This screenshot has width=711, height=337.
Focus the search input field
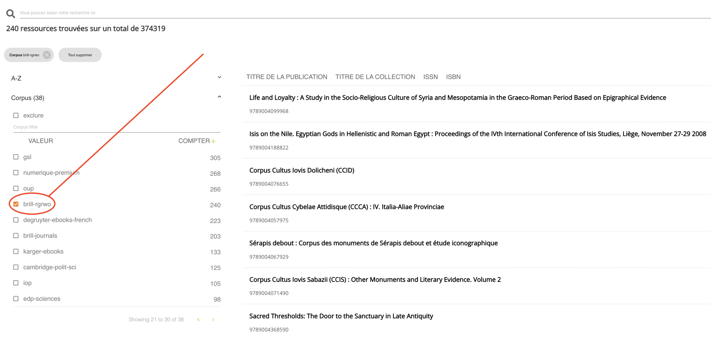[365, 13]
